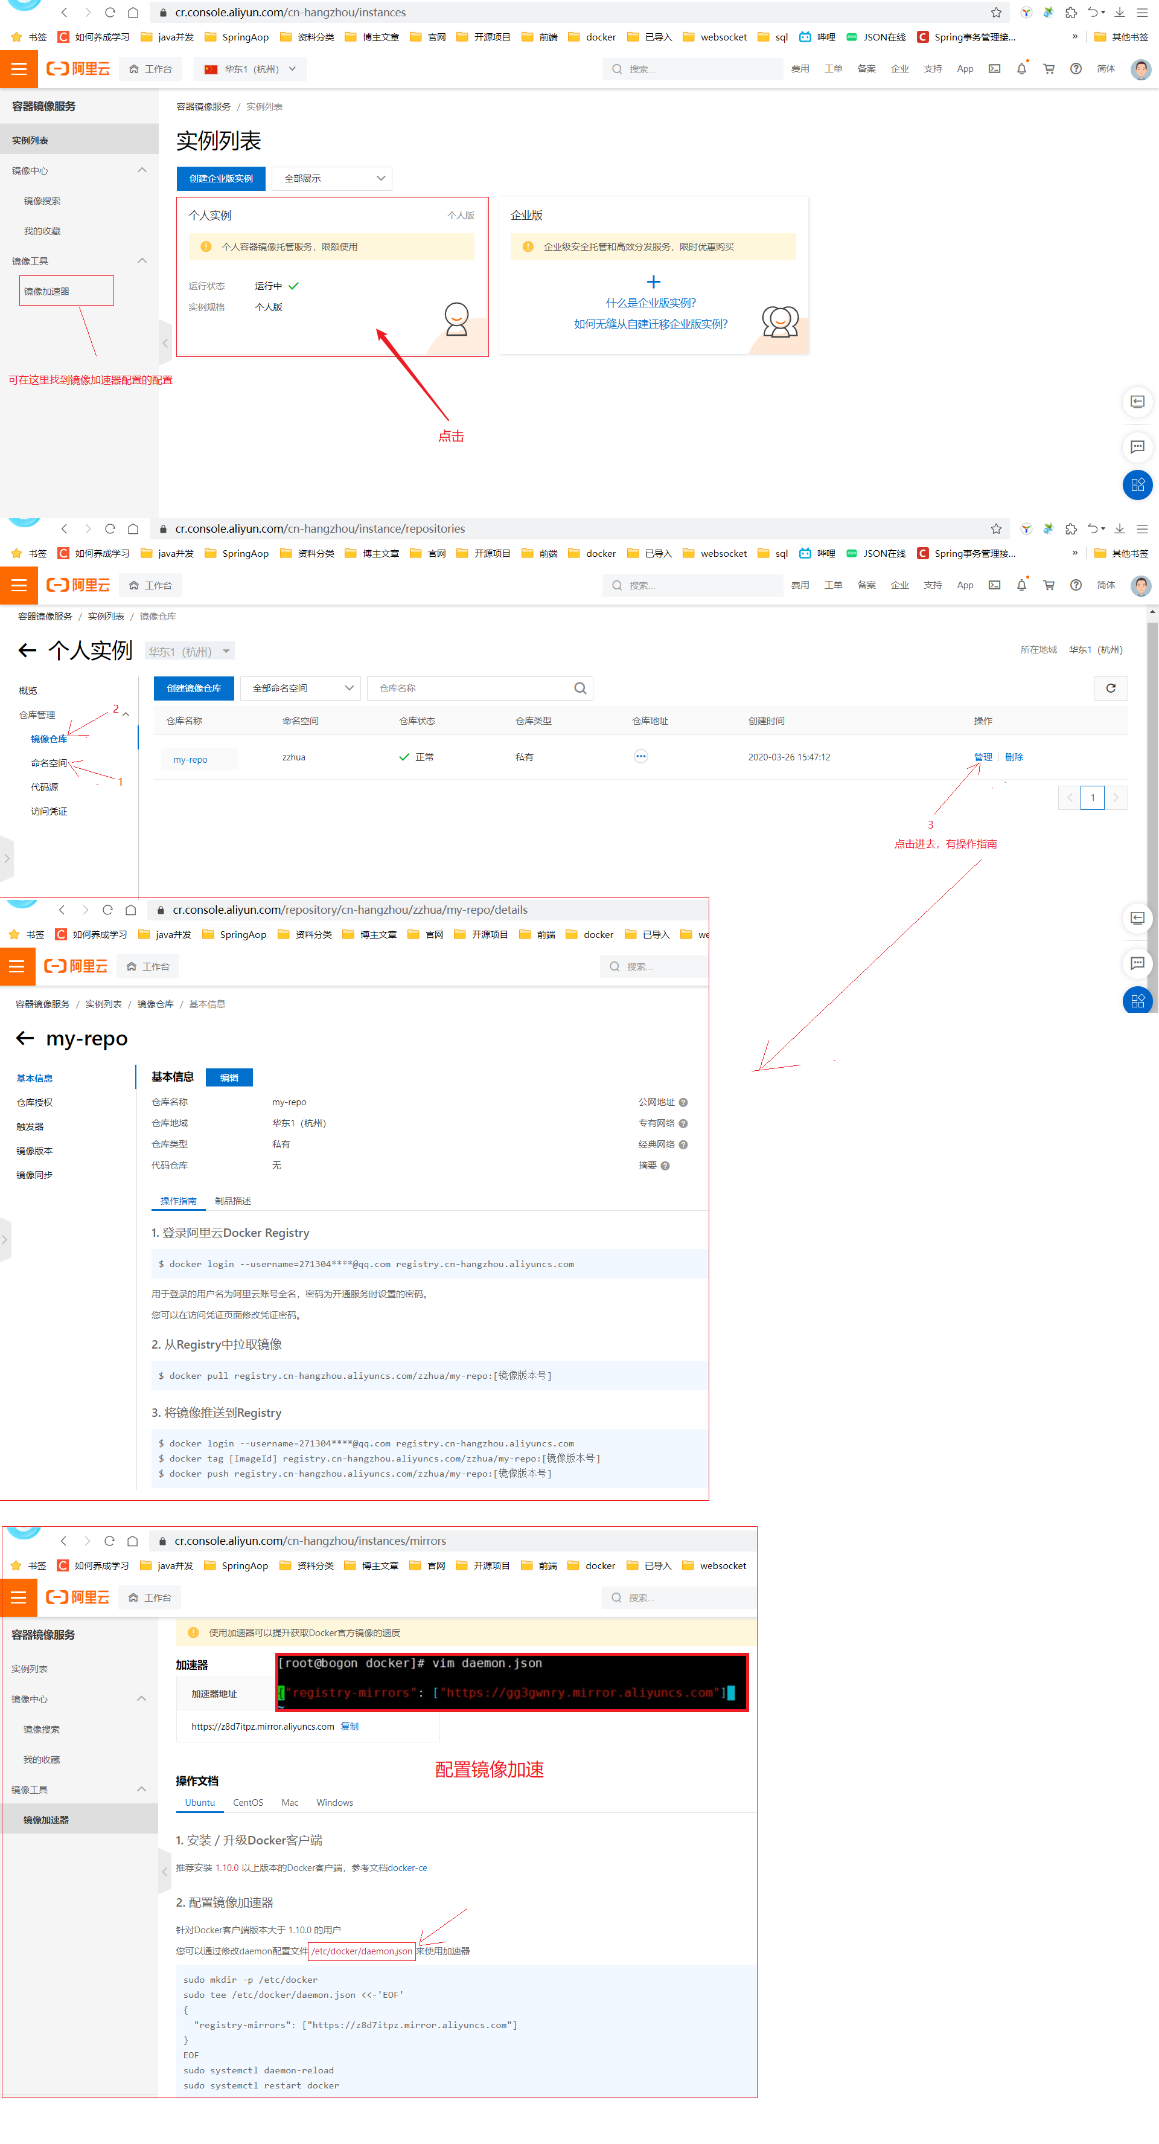This screenshot has height=2144, width=1159.
Task: Click the plus icon in the 企业版 card
Action: (x=653, y=282)
